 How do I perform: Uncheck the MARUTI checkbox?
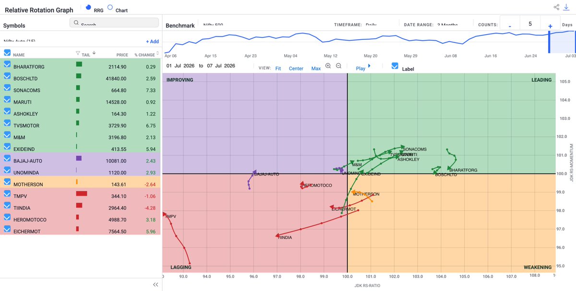tap(7, 99)
